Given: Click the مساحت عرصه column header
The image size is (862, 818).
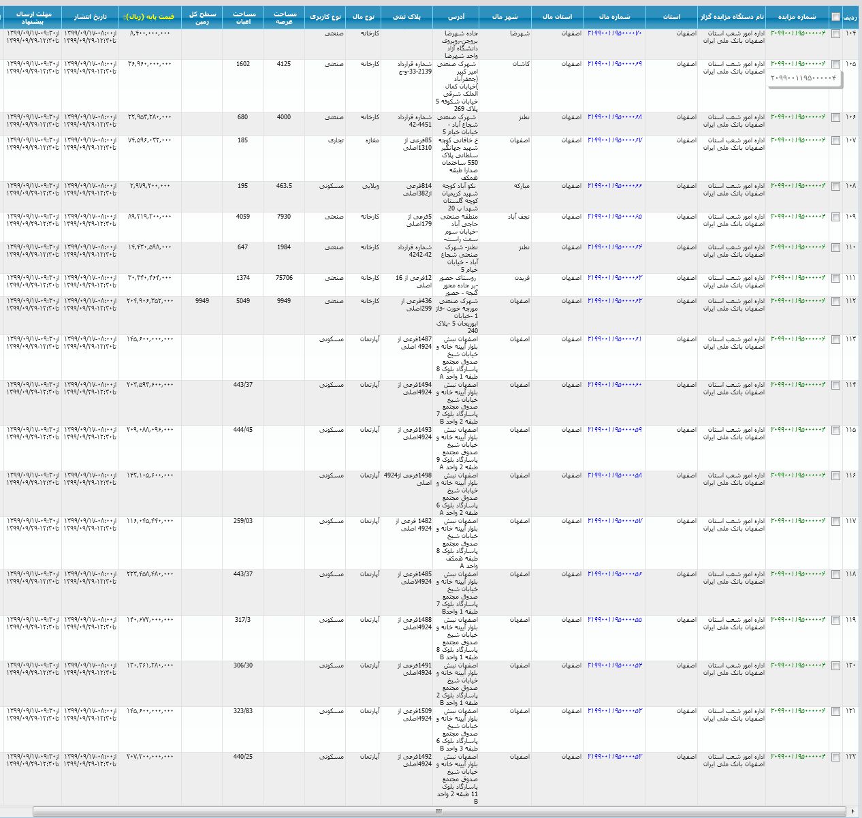Looking at the screenshot, I should [x=285, y=17].
